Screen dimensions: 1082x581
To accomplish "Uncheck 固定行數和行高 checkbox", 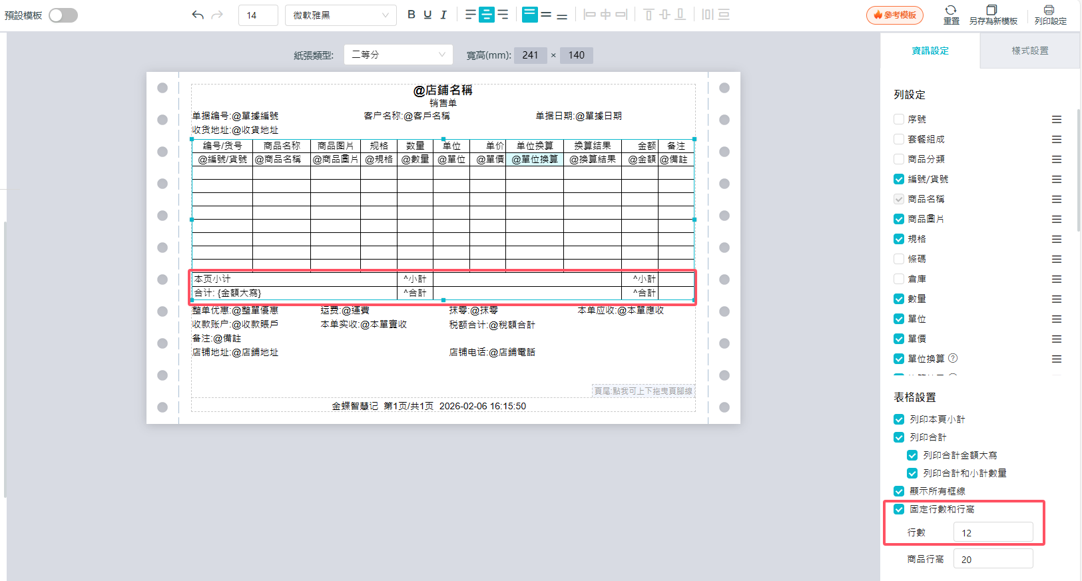I will click(899, 509).
